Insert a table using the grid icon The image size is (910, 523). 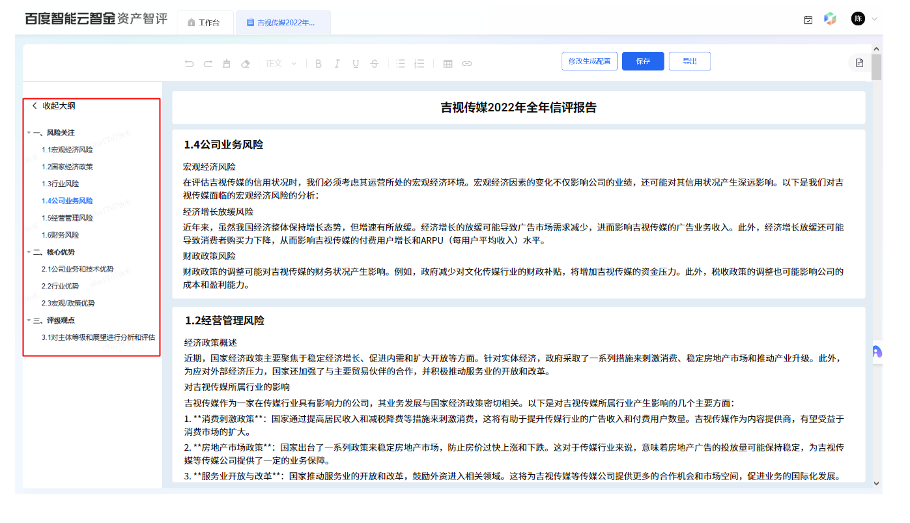point(448,63)
